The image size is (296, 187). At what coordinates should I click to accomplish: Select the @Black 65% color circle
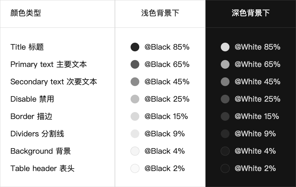click(x=135, y=64)
